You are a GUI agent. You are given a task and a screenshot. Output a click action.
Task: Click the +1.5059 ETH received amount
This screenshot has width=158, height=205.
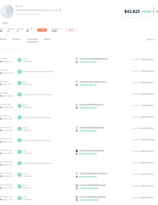(88, 188)
